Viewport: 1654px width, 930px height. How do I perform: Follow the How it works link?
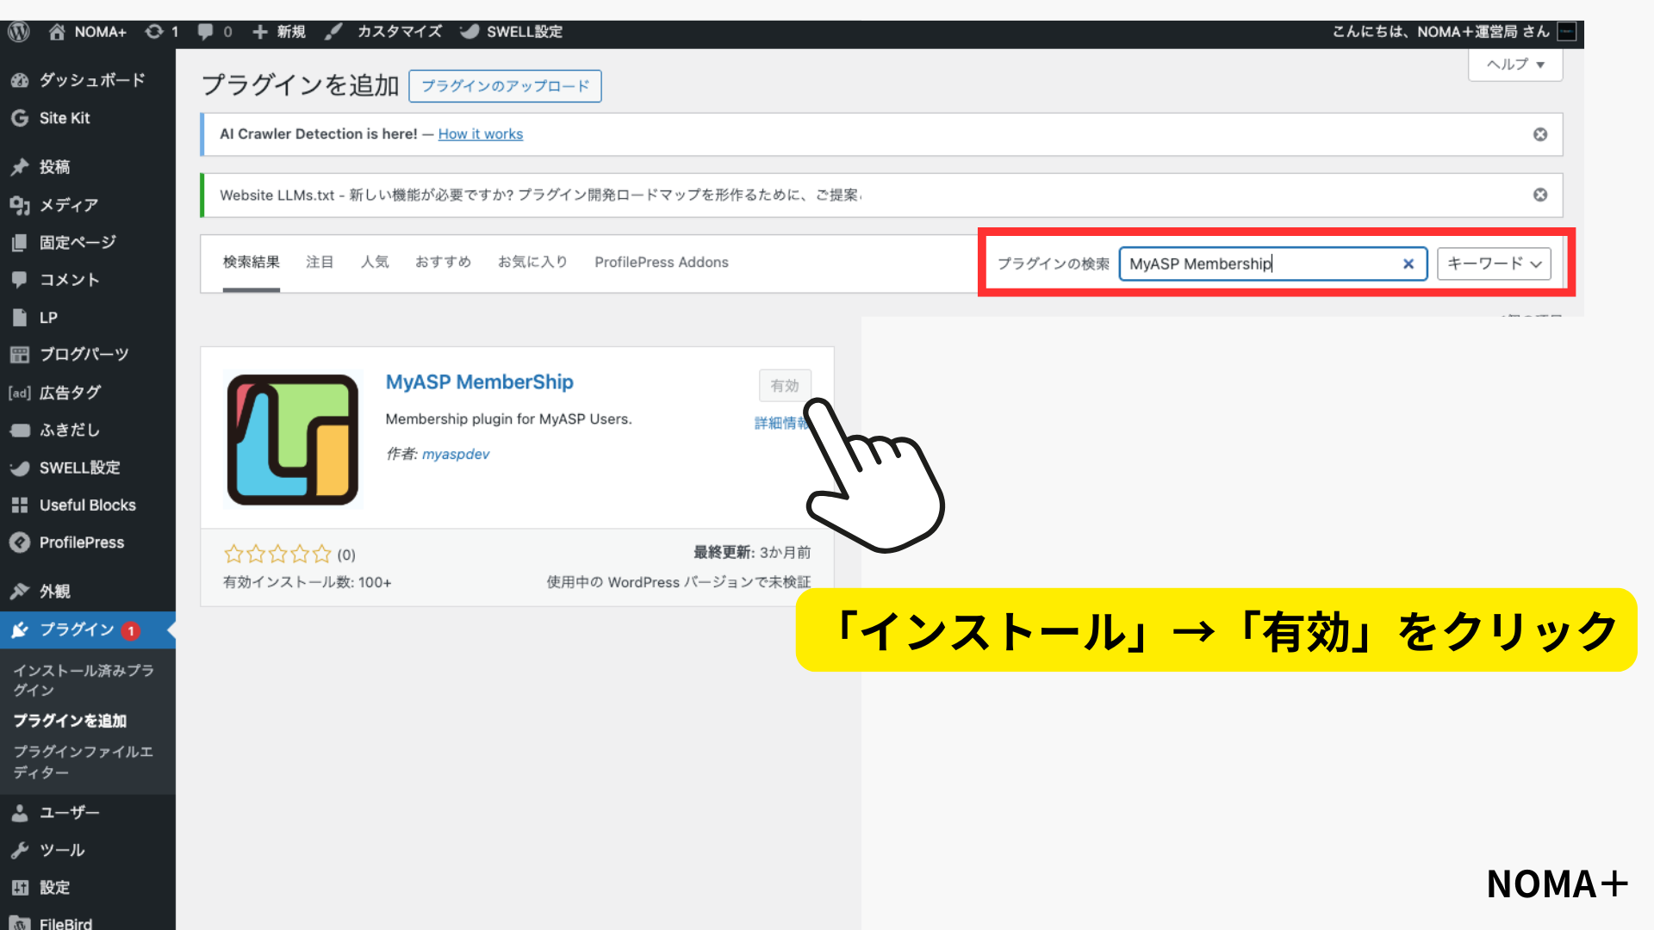pos(480,134)
